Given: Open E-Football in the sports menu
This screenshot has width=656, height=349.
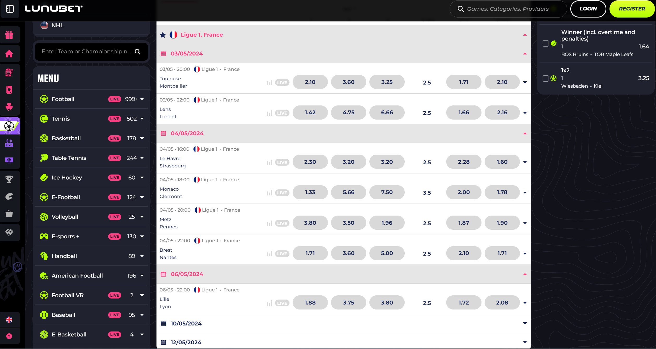Looking at the screenshot, I should pos(91,197).
